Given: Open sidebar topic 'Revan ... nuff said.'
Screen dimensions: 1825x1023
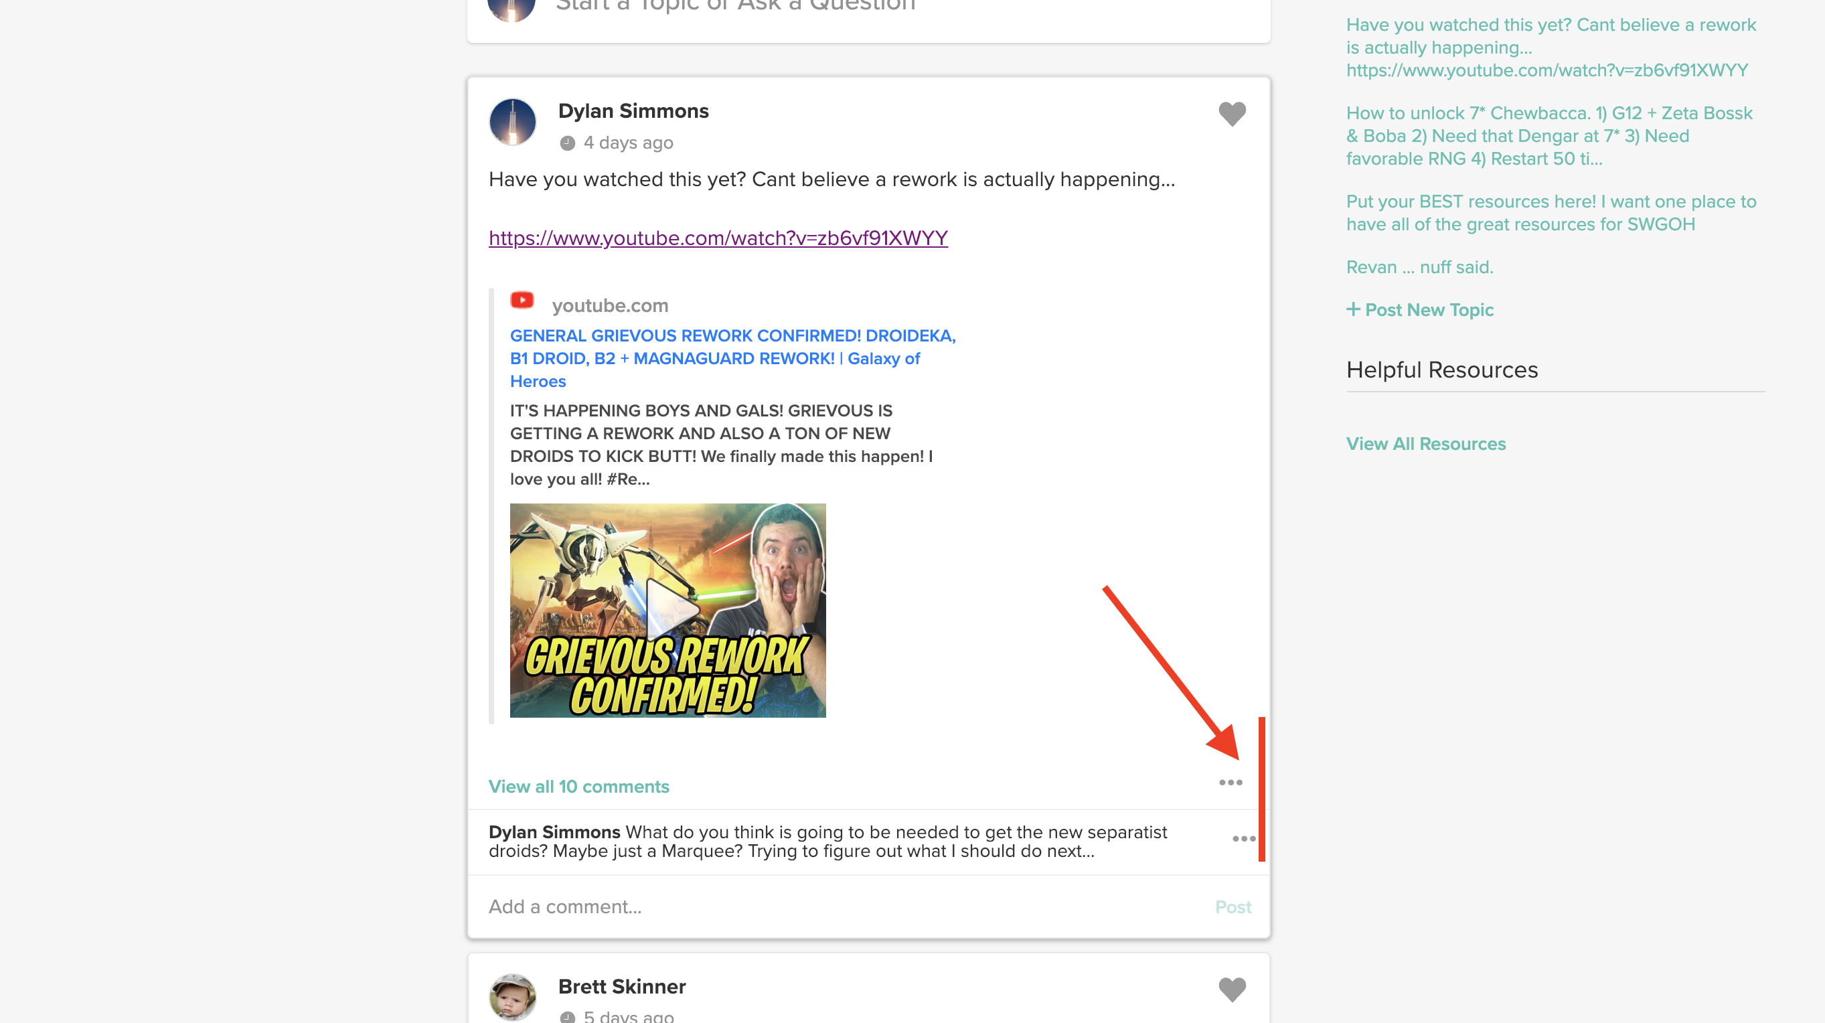Looking at the screenshot, I should click(x=1419, y=267).
